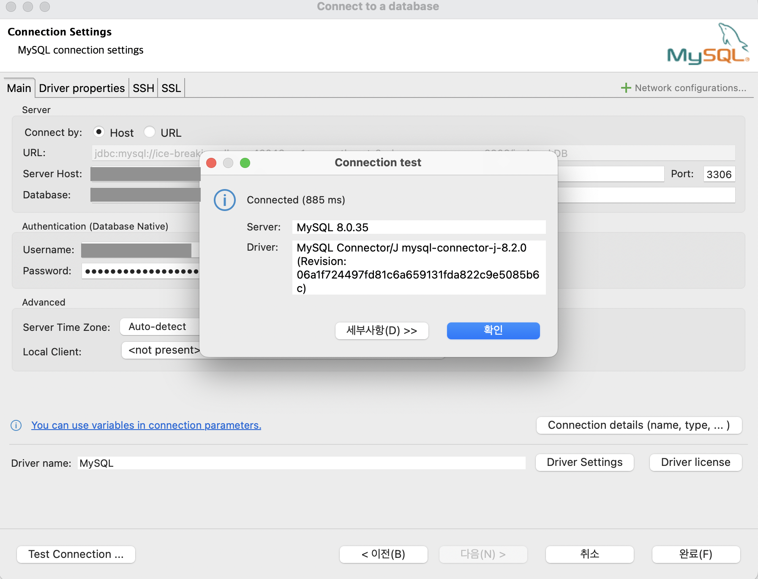
Task: Click the 완료(F) finish button
Action: pyautogui.click(x=696, y=554)
